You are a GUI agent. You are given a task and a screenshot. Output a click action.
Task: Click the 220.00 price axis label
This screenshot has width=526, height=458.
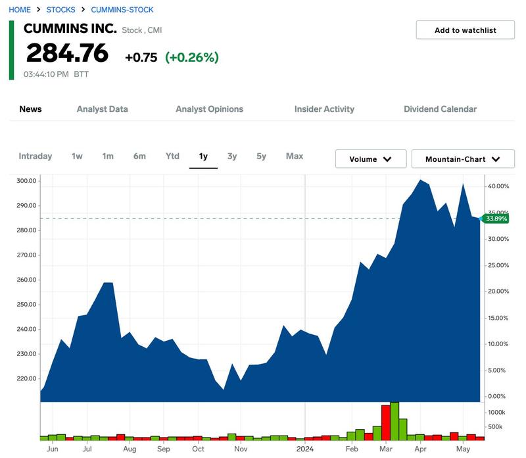coord(26,378)
